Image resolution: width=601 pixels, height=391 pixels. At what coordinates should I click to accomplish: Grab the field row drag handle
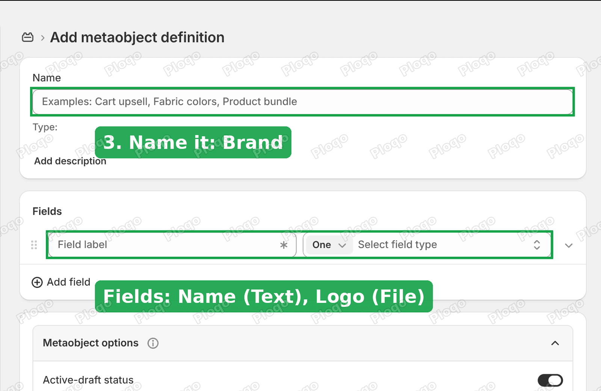[34, 245]
